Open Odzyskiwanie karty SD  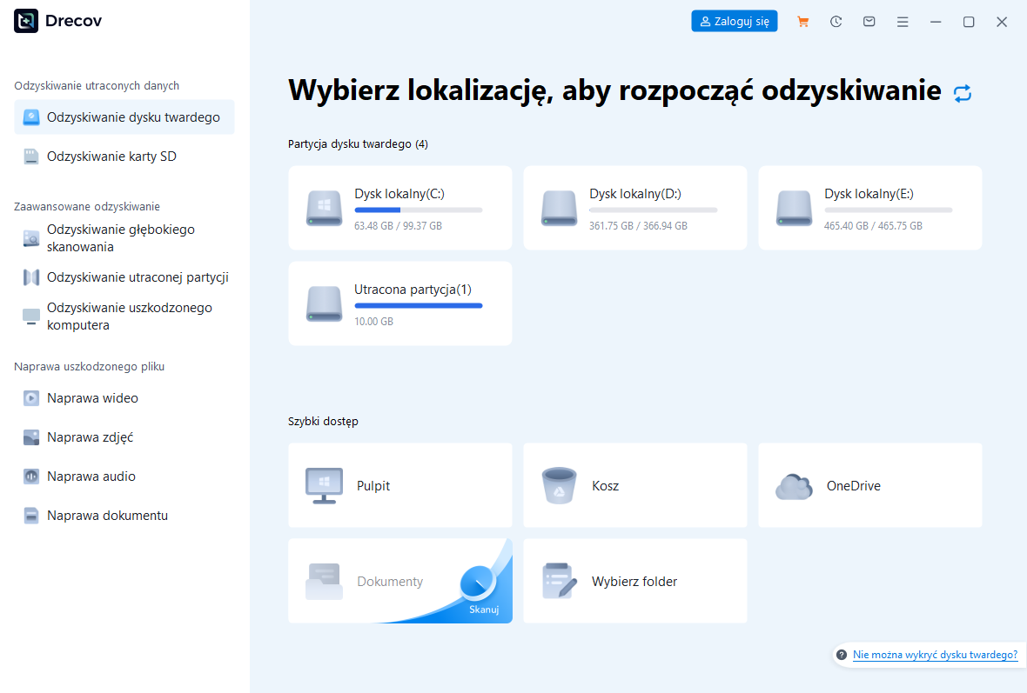tap(113, 156)
